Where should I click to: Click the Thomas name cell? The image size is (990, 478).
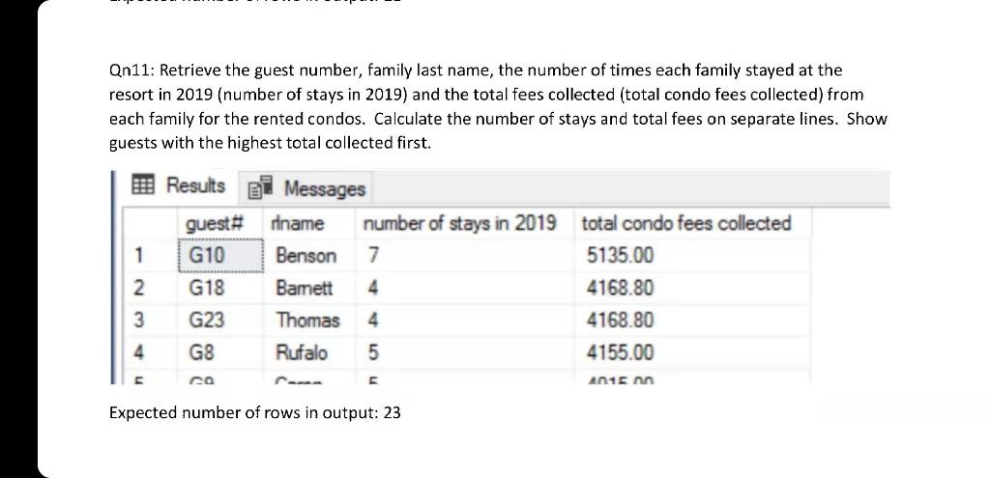tap(310, 321)
